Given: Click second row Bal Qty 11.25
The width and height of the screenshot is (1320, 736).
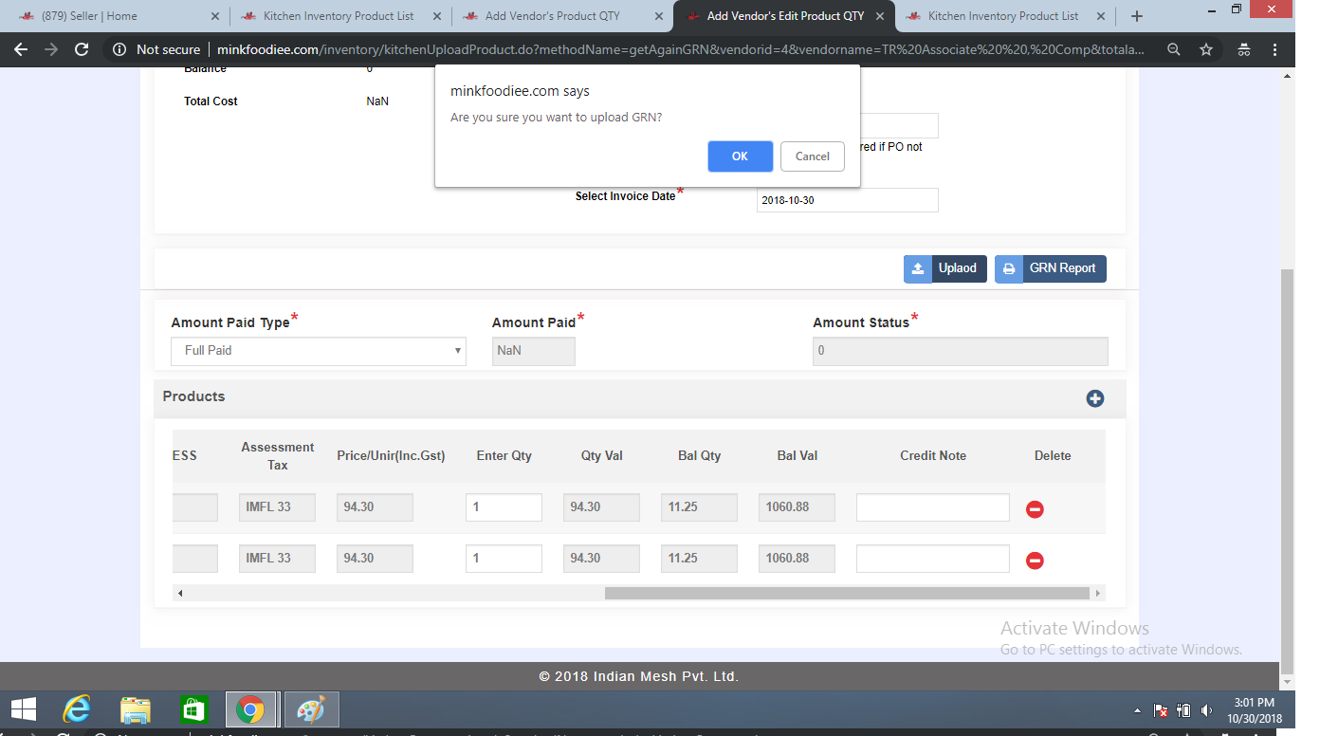Looking at the screenshot, I should (x=699, y=559).
